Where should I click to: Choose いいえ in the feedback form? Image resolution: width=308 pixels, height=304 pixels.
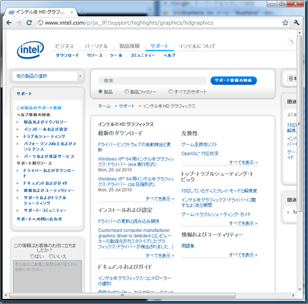point(51,256)
